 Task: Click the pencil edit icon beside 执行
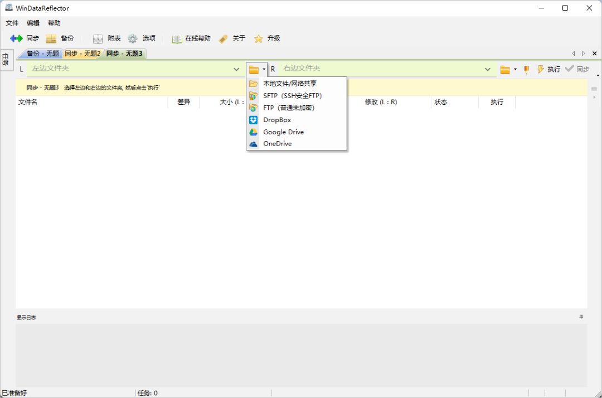click(526, 69)
